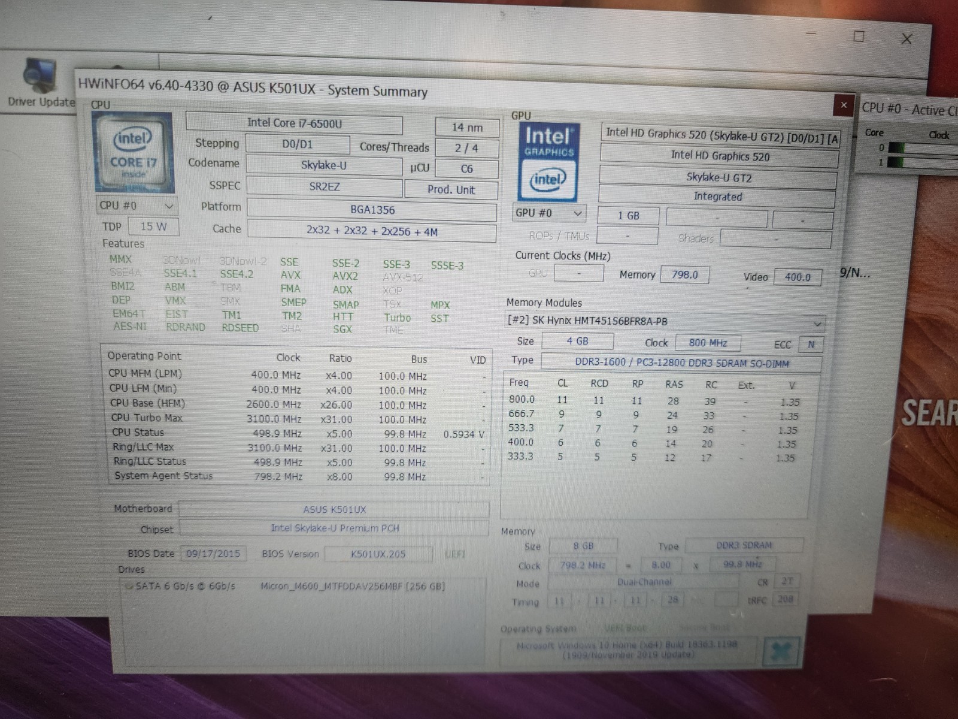The height and width of the screenshot is (719, 958).
Task: Click the 798.0 GPU memory clock value
Action: pos(685,275)
